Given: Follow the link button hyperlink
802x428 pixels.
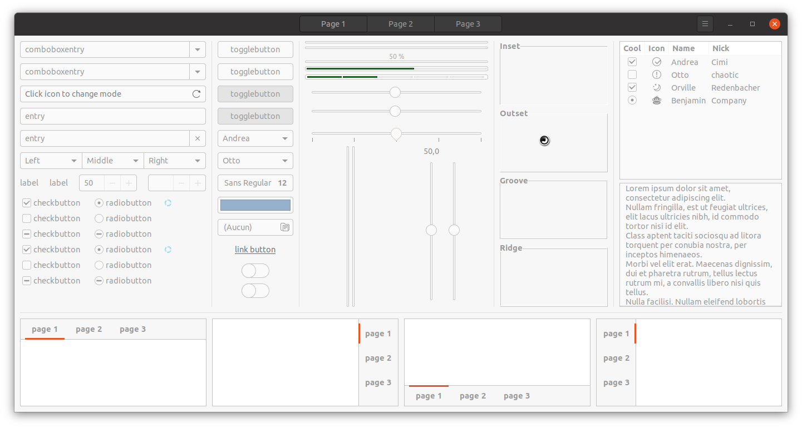Looking at the screenshot, I should [255, 250].
